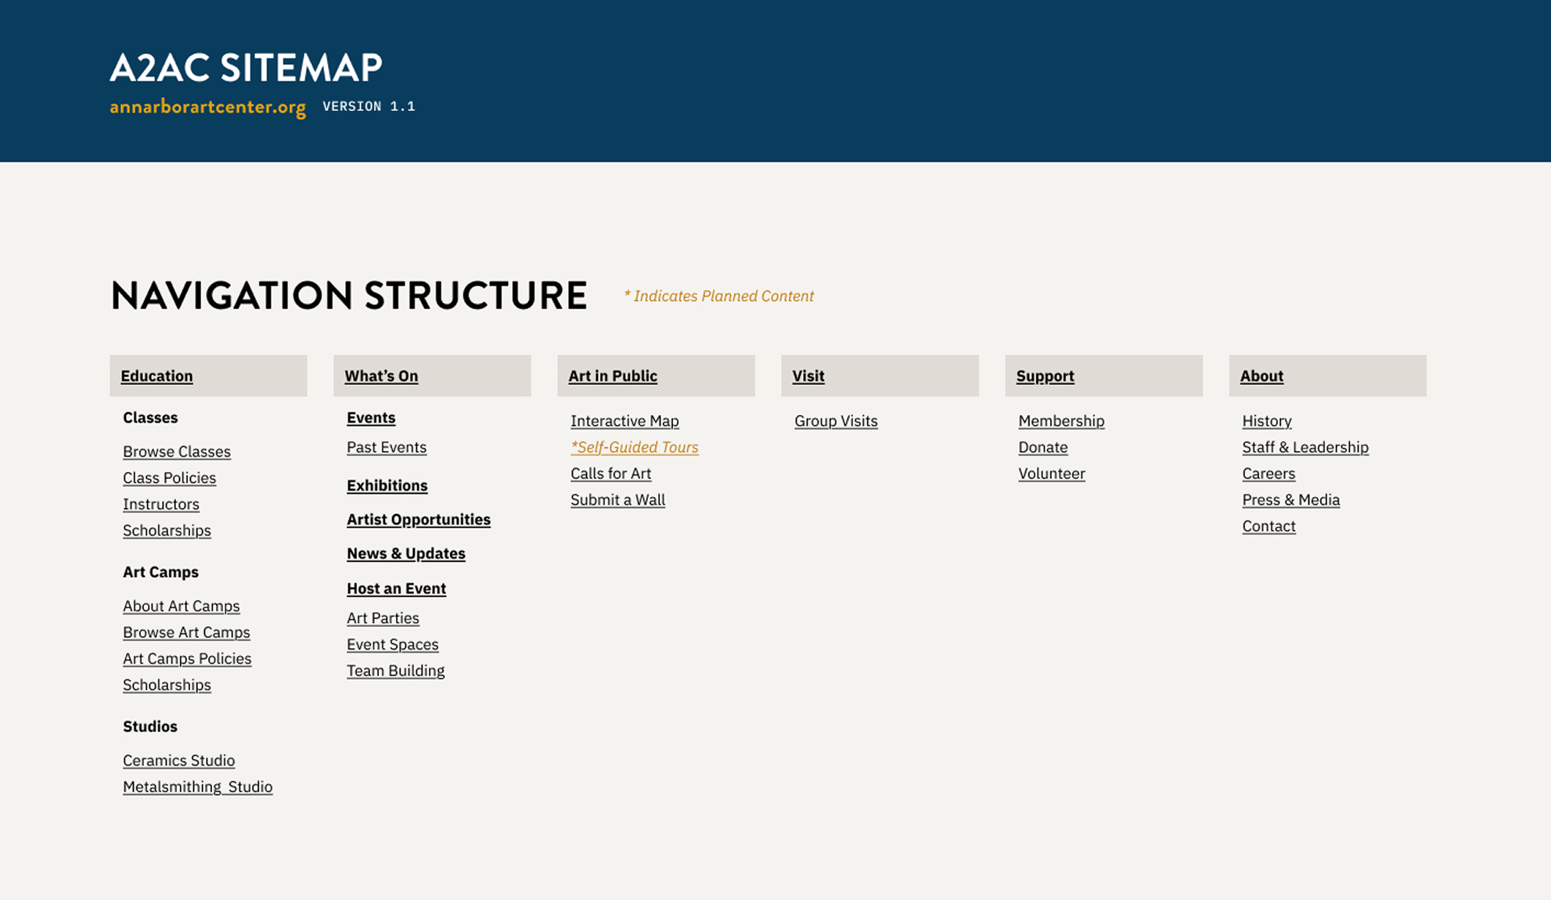Open Scholarships link under Art Camps

pyautogui.click(x=167, y=685)
